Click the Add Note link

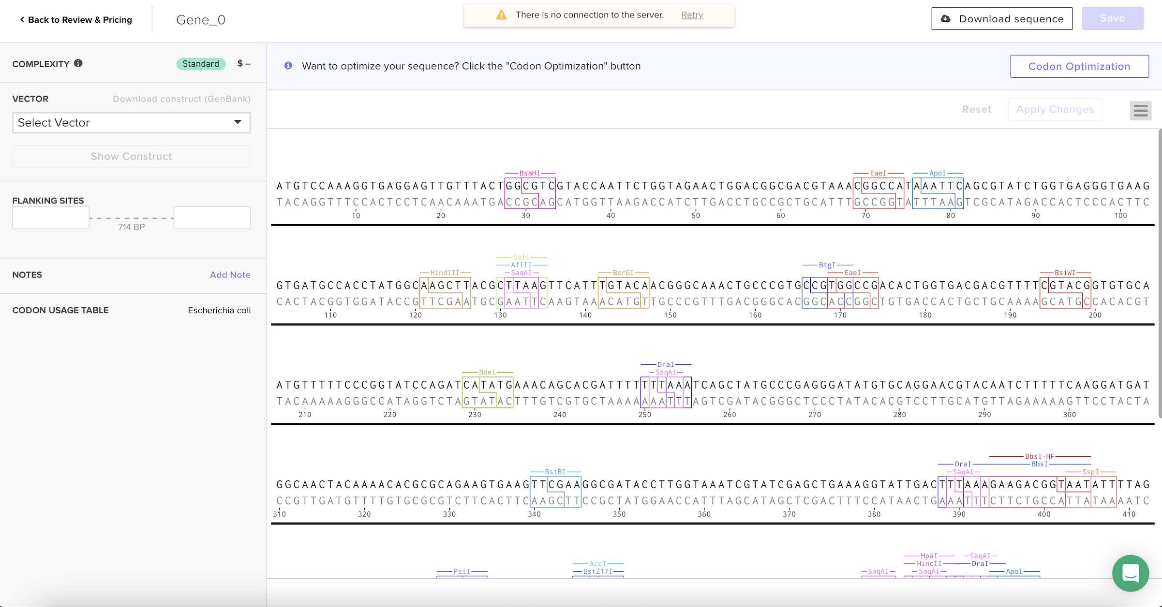tap(230, 275)
